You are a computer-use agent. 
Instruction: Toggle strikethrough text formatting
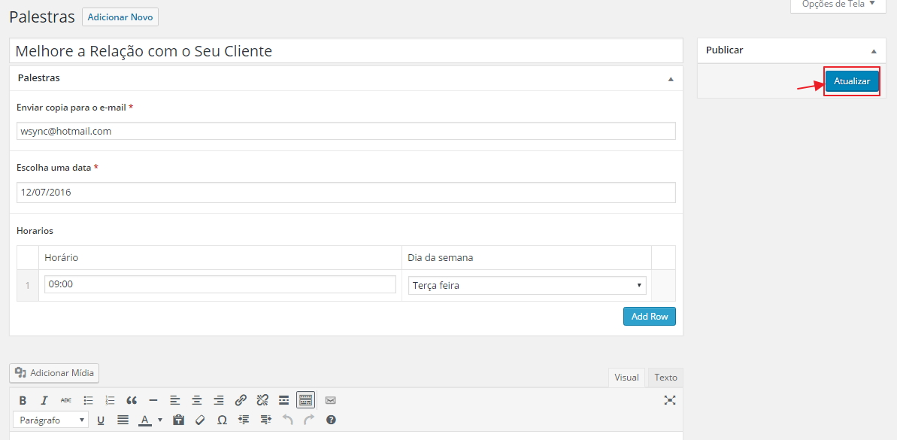coord(66,400)
